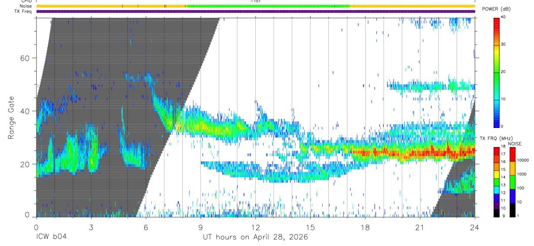Screen dimensions: 534x246
Task: Click the 'UT hours on April 28, 2026' label
Action: [x=255, y=237]
